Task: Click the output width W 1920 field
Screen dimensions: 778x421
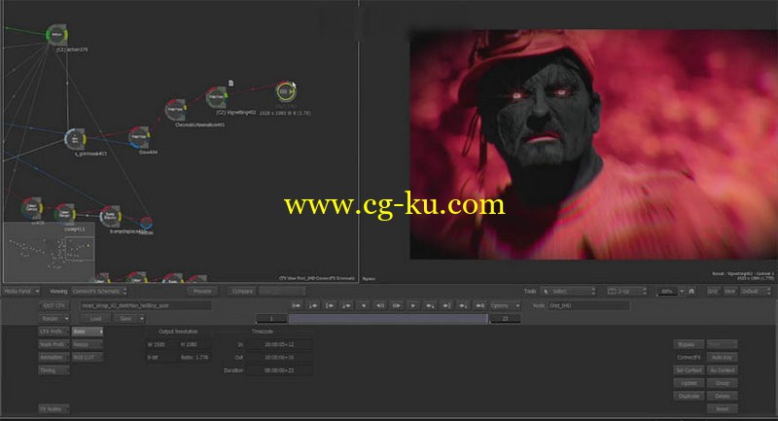Action: click(x=161, y=344)
